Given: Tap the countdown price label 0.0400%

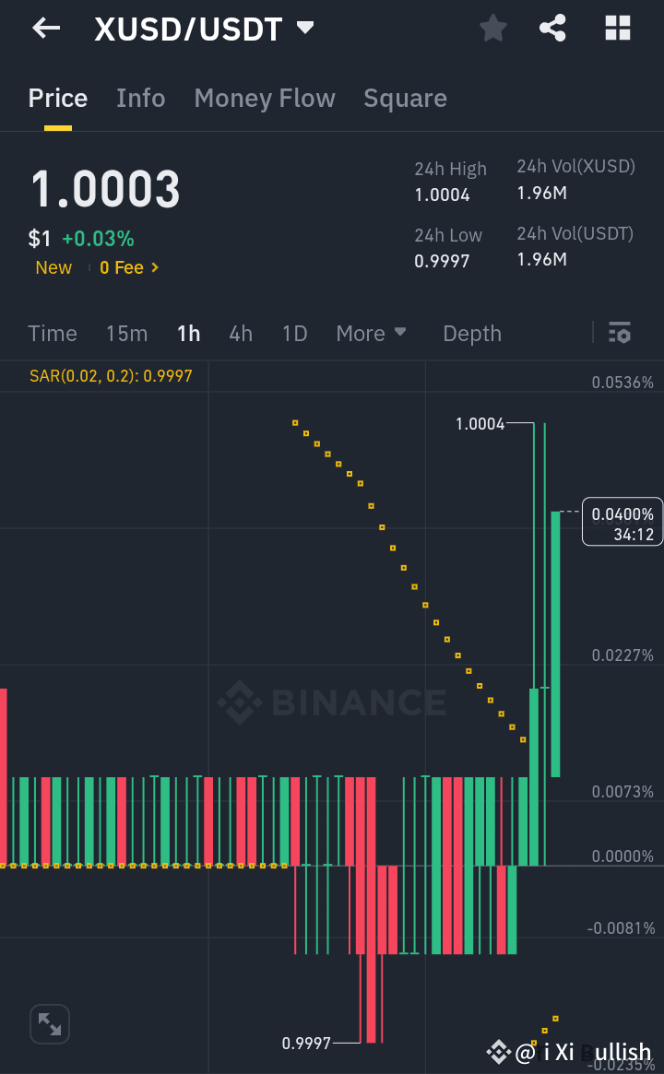Looking at the screenshot, I should 622,521.
